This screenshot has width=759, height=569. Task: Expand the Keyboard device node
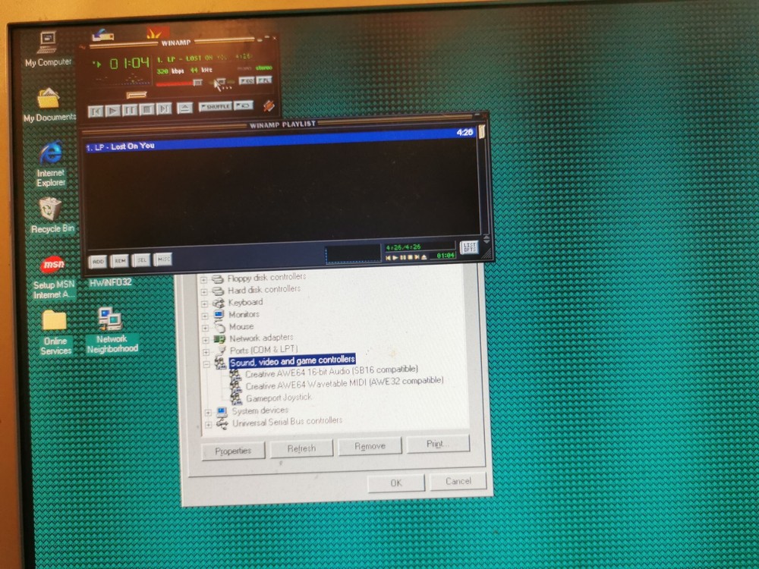[205, 304]
